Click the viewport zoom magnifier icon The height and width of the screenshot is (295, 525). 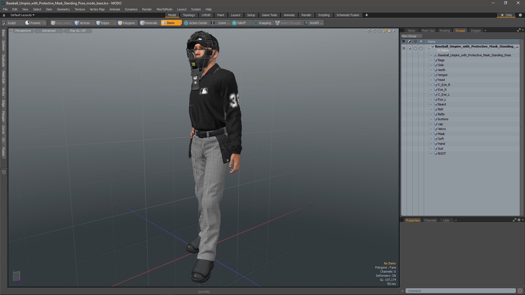point(380,31)
